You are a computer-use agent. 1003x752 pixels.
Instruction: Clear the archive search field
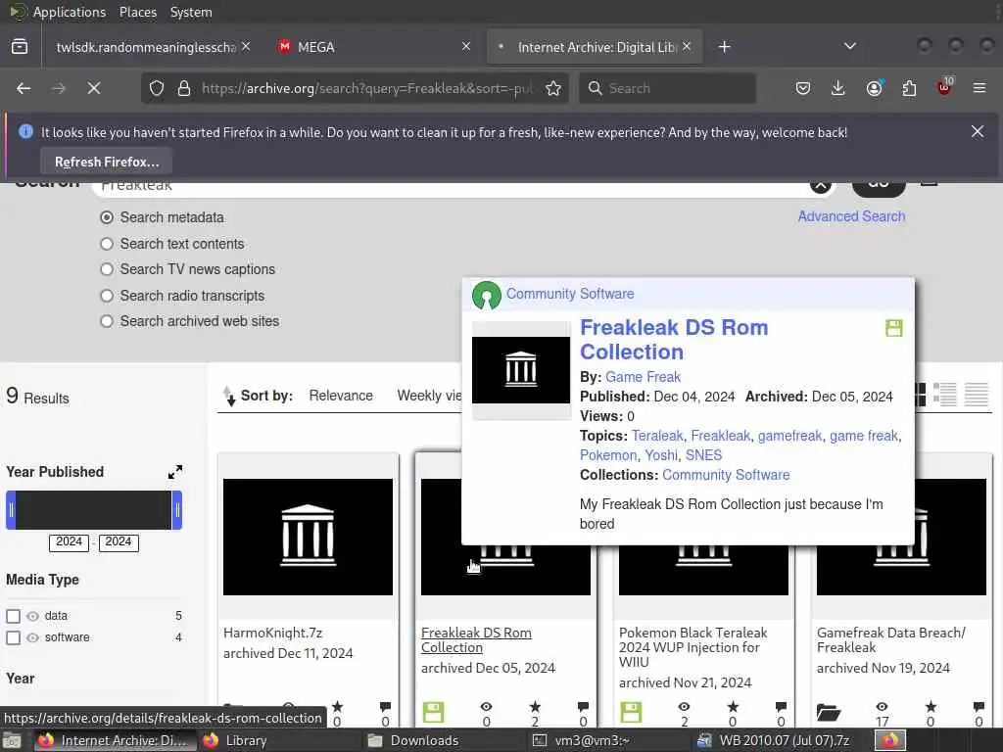click(x=820, y=185)
